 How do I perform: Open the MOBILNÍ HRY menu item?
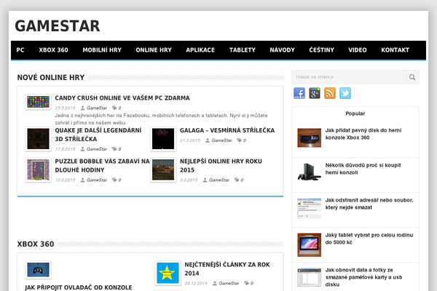pyautogui.click(x=102, y=50)
